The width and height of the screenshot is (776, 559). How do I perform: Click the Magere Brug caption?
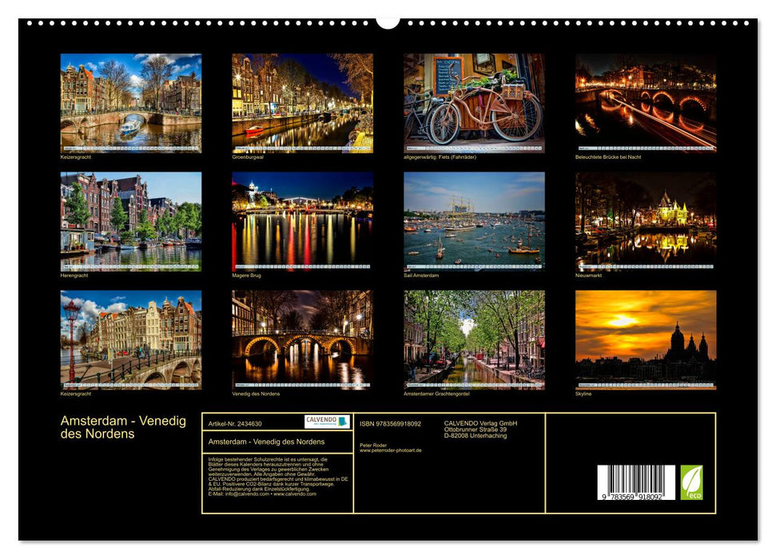pyautogui.click(x=246, y=276)
